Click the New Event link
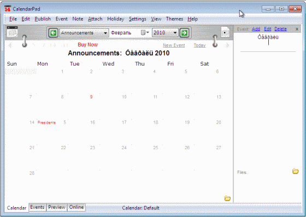Screen dimensions: 306x217 coord(174,45)
